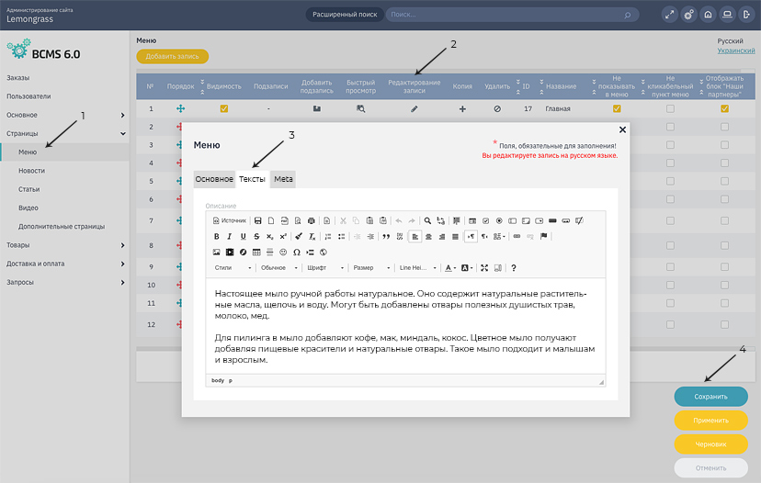
Task: Click the Save icon in editor toolbar
Action: 257,220
